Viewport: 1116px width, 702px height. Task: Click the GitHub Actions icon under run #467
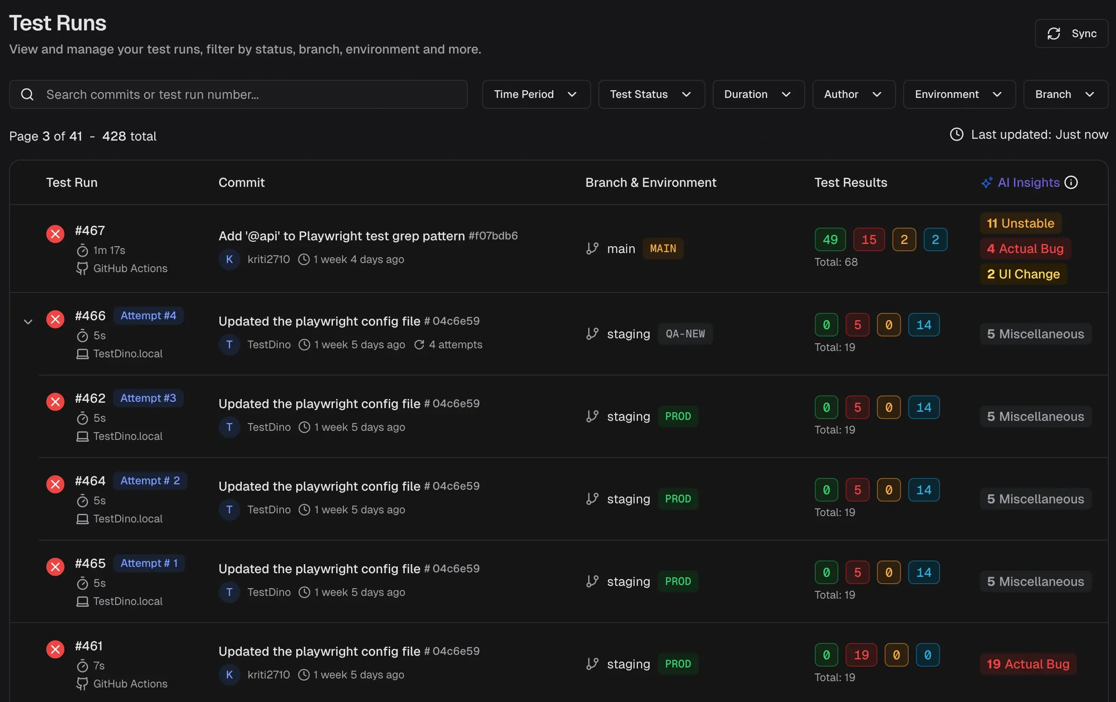(82, 268)
